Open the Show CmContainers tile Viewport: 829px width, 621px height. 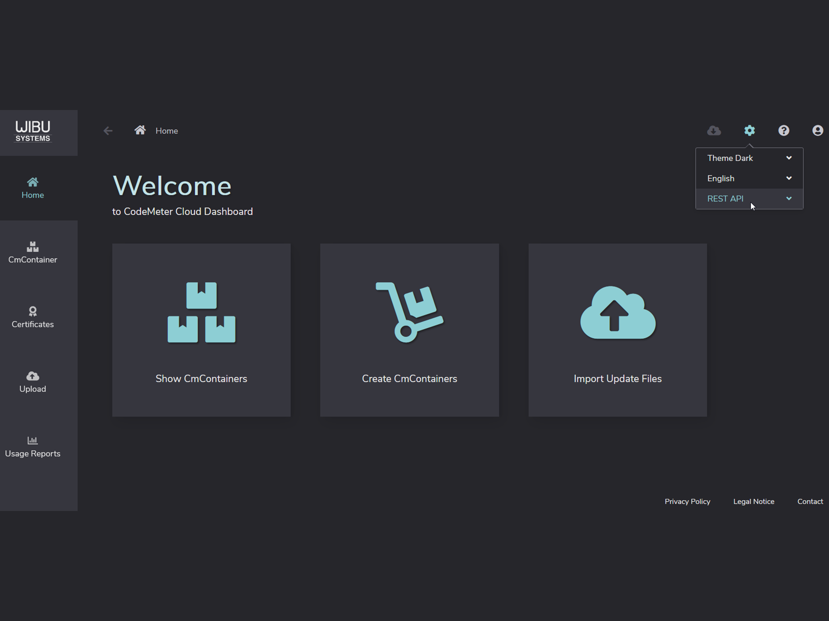(x=201, y=330)
